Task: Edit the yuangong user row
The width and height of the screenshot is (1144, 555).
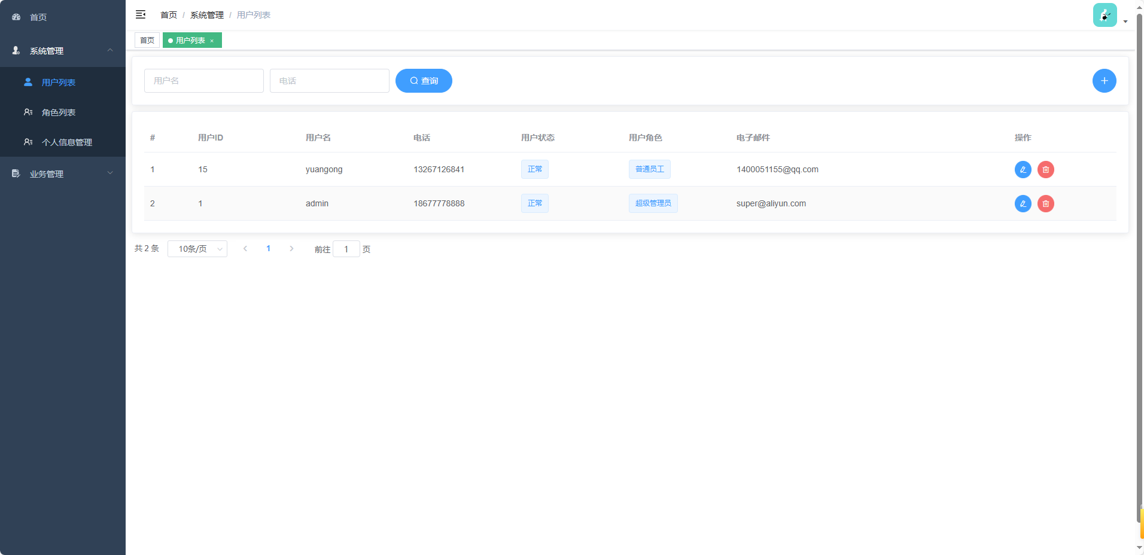Action: point(1023,170)
